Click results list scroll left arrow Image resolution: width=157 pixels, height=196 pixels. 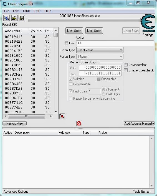pos(5,116)
